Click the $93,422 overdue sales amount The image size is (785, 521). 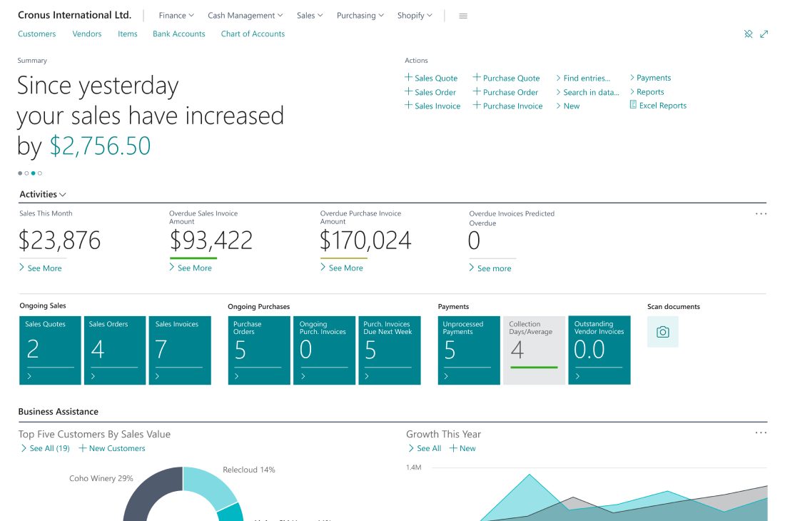coord(211,241)
